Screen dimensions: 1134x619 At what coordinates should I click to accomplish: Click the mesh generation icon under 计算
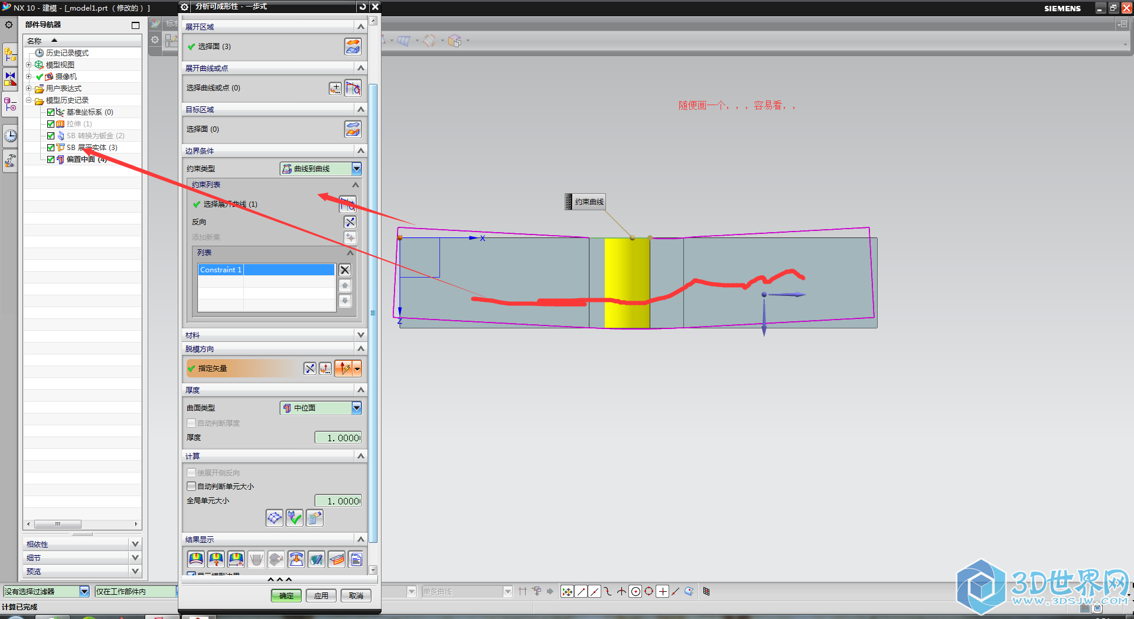275,518
